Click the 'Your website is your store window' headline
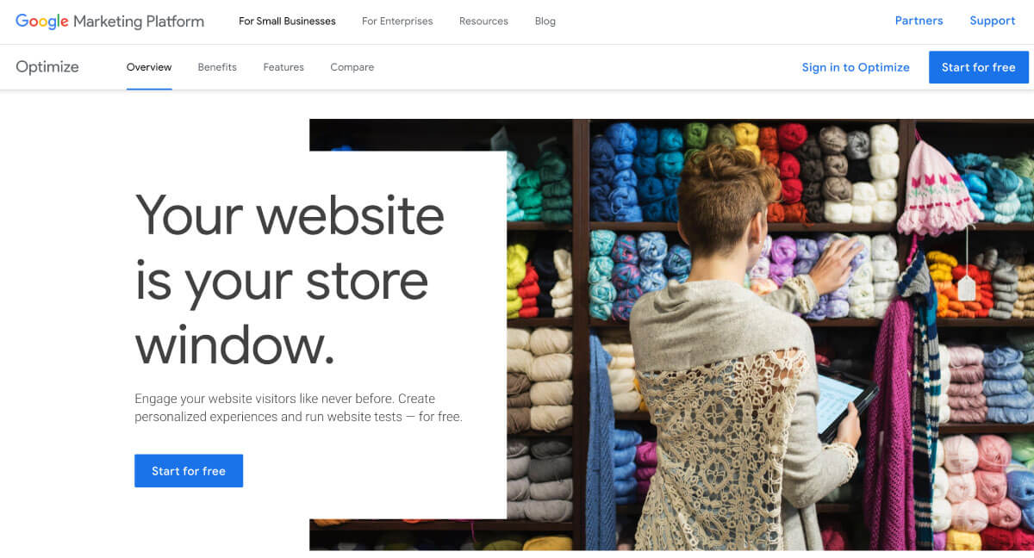 pos(290,280)
